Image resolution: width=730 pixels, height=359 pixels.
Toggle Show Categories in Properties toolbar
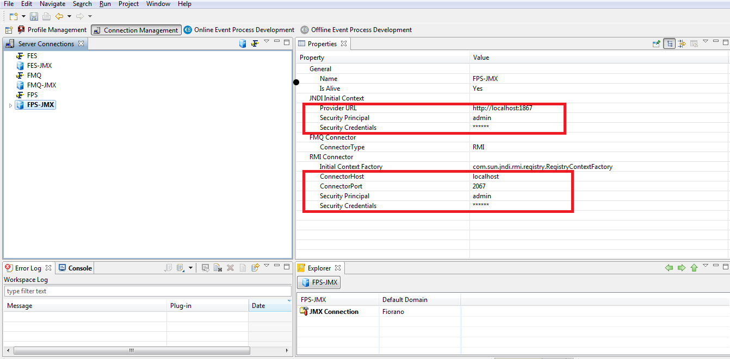point(670,44)
